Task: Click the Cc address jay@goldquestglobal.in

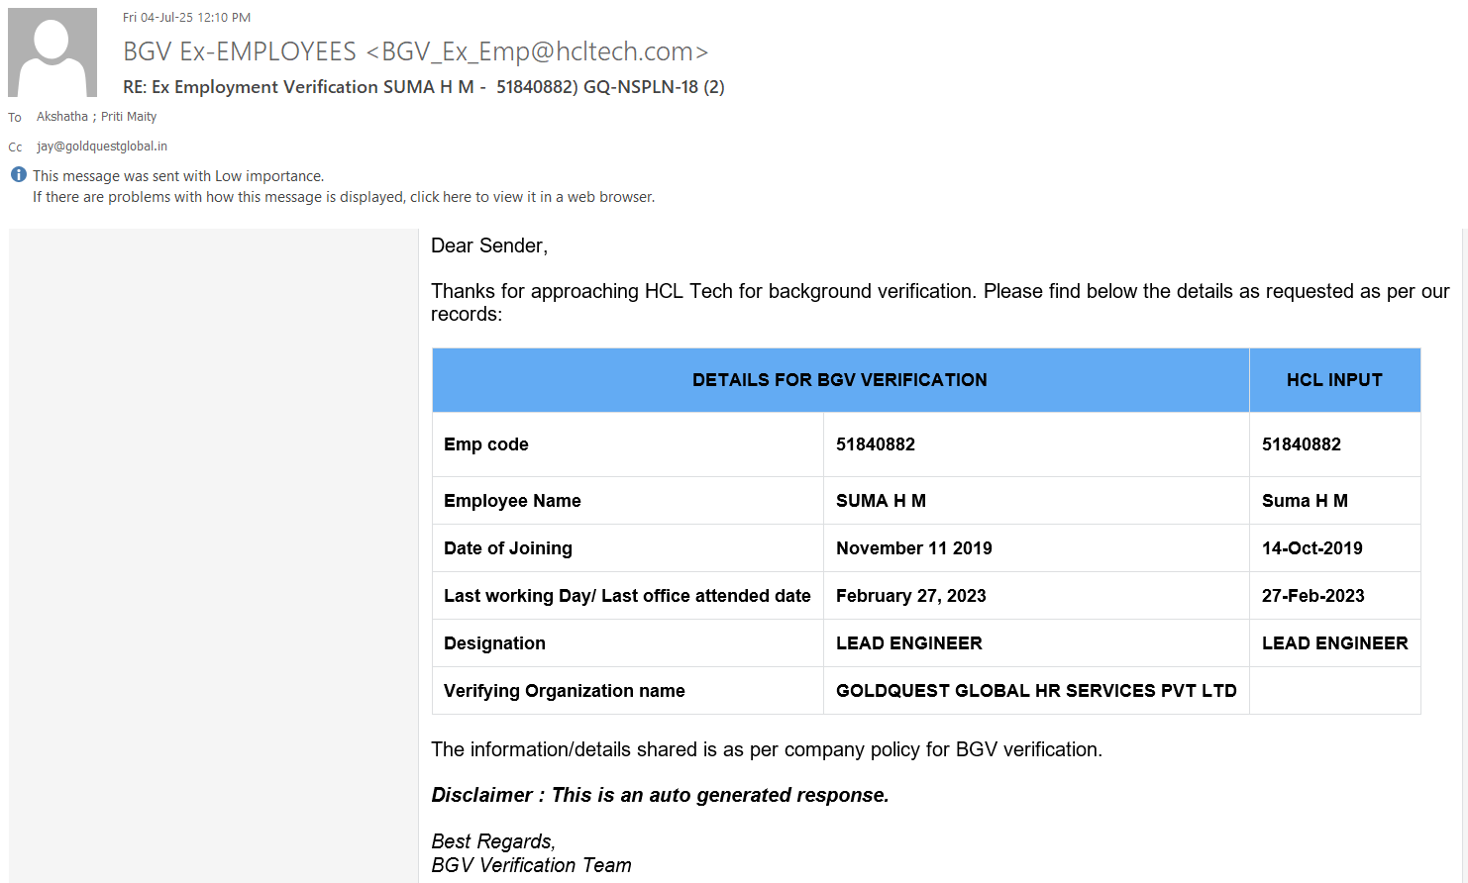Action: [102, 147]
